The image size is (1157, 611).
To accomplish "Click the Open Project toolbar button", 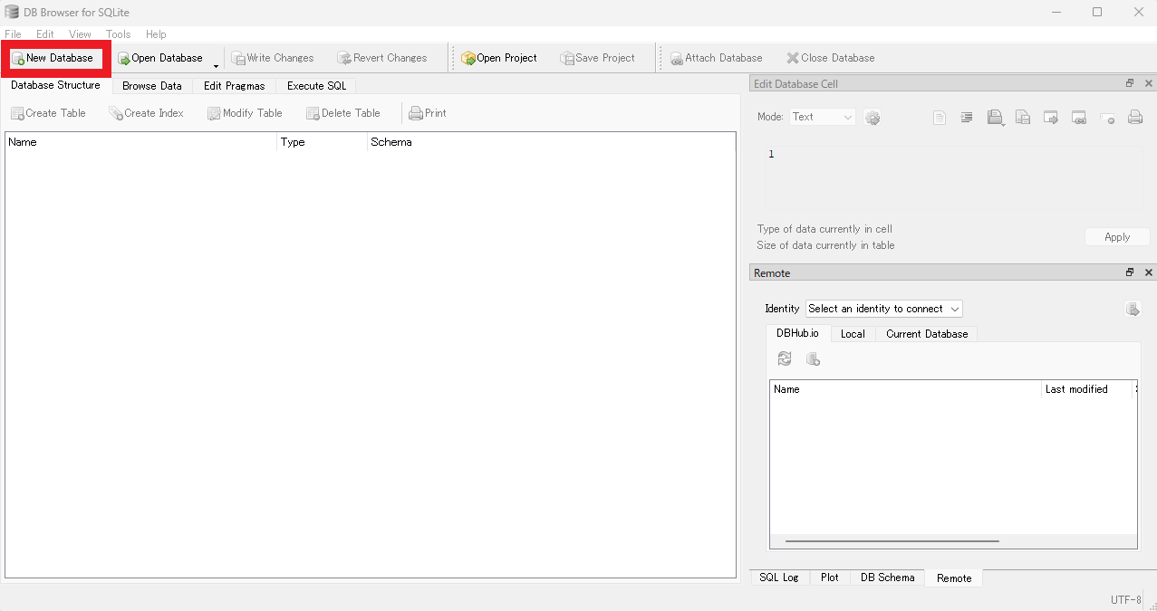I will pos(499,58).
